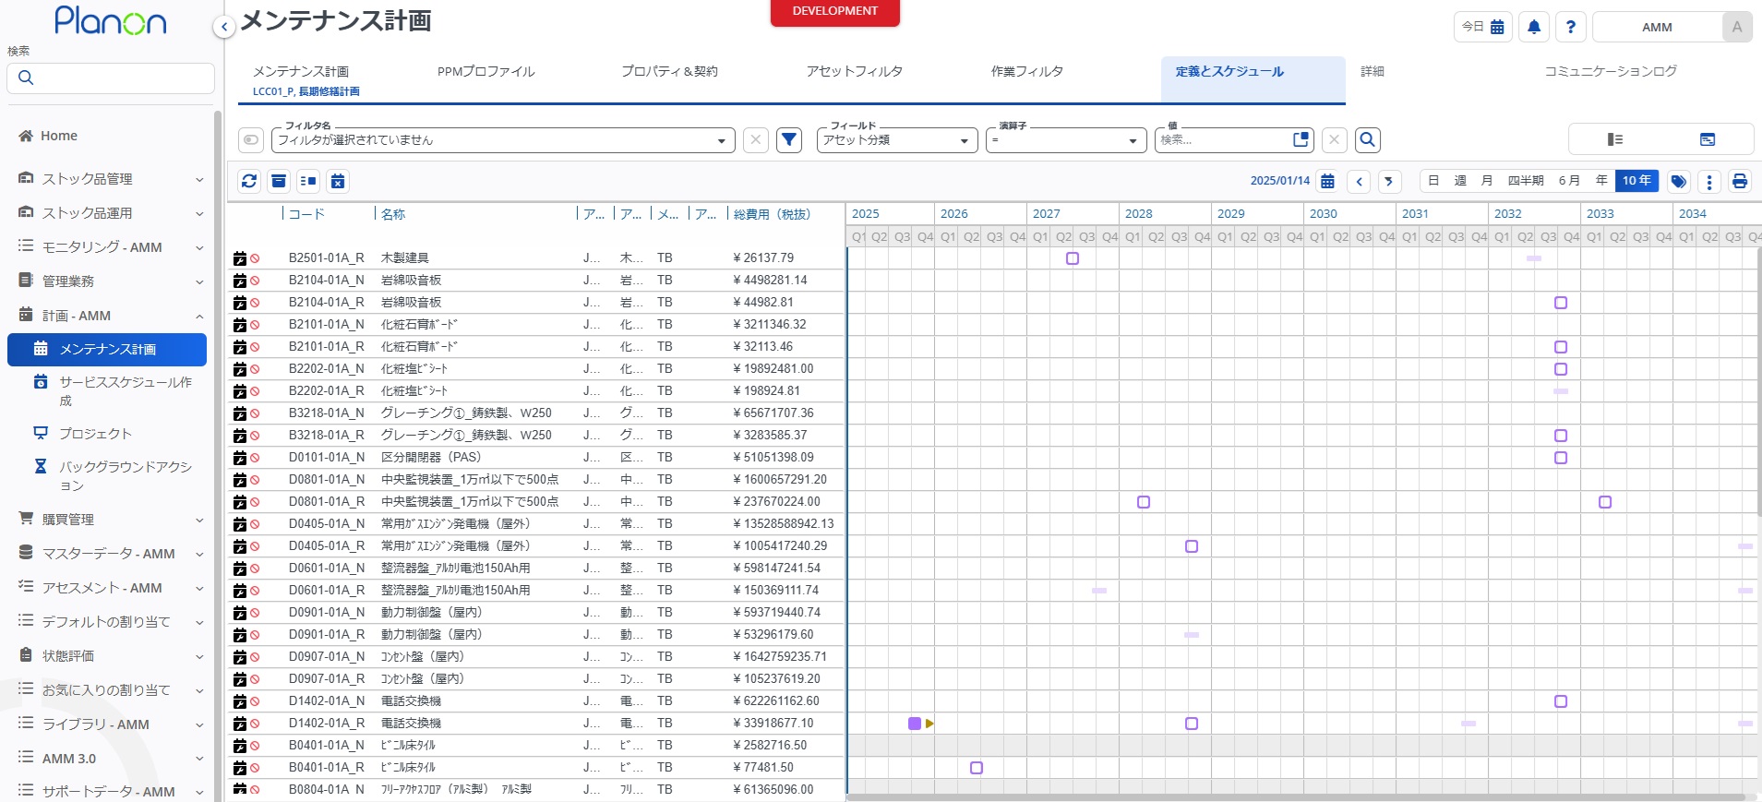Screen dimensions: 1762x802
Task: Click the 値 search input field
Action: [1224, 140]
